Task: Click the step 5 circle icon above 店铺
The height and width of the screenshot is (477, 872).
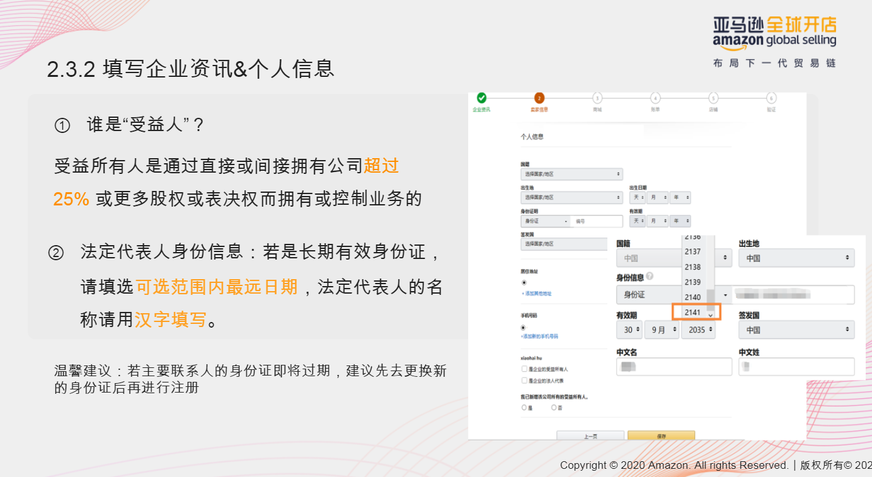Action: 713,98
